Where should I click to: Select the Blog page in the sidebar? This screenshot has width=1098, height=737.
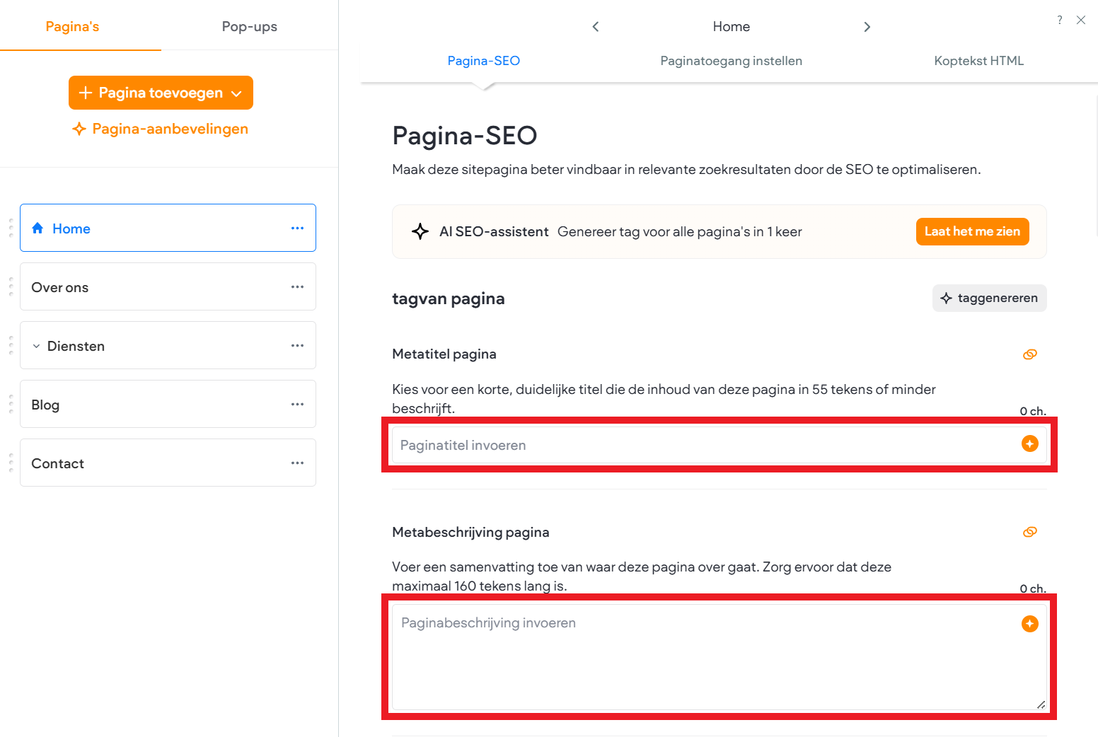pos(141,404)
